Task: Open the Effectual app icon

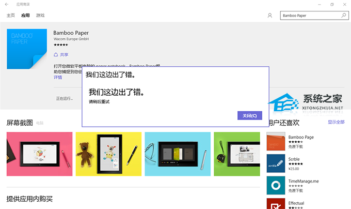Action: click(276, 204)
